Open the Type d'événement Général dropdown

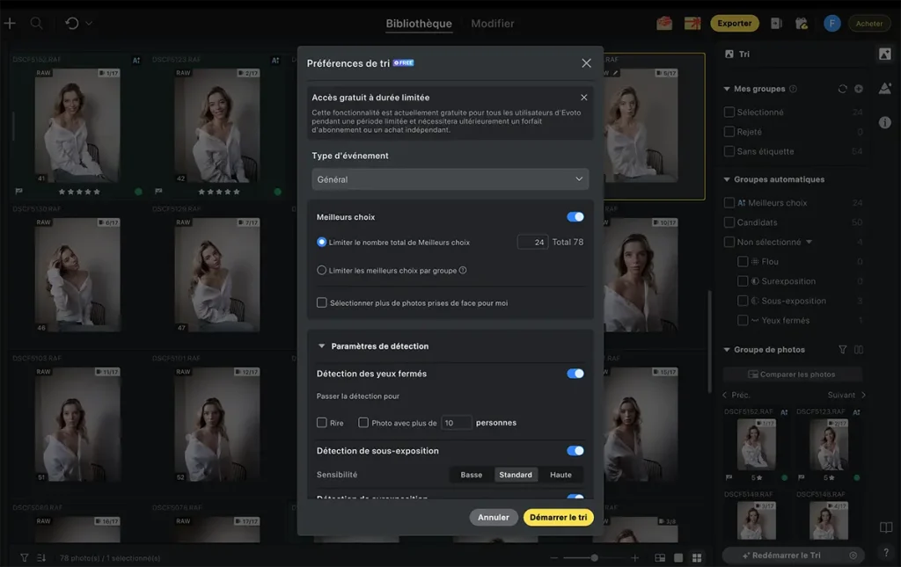450,179
